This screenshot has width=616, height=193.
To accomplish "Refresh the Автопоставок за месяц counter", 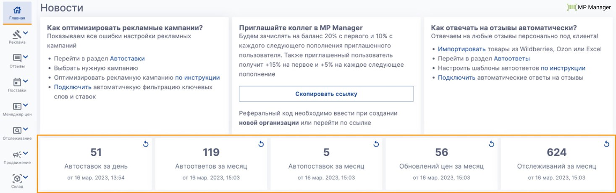I will tap(376, 144).
